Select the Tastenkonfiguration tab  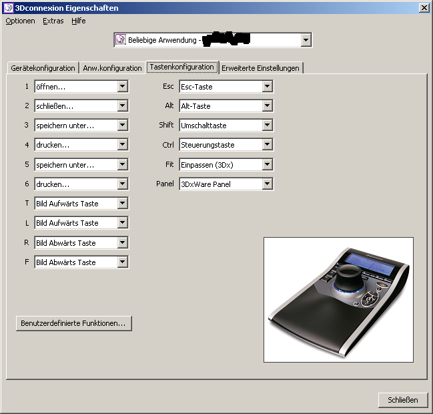(182, 67)
